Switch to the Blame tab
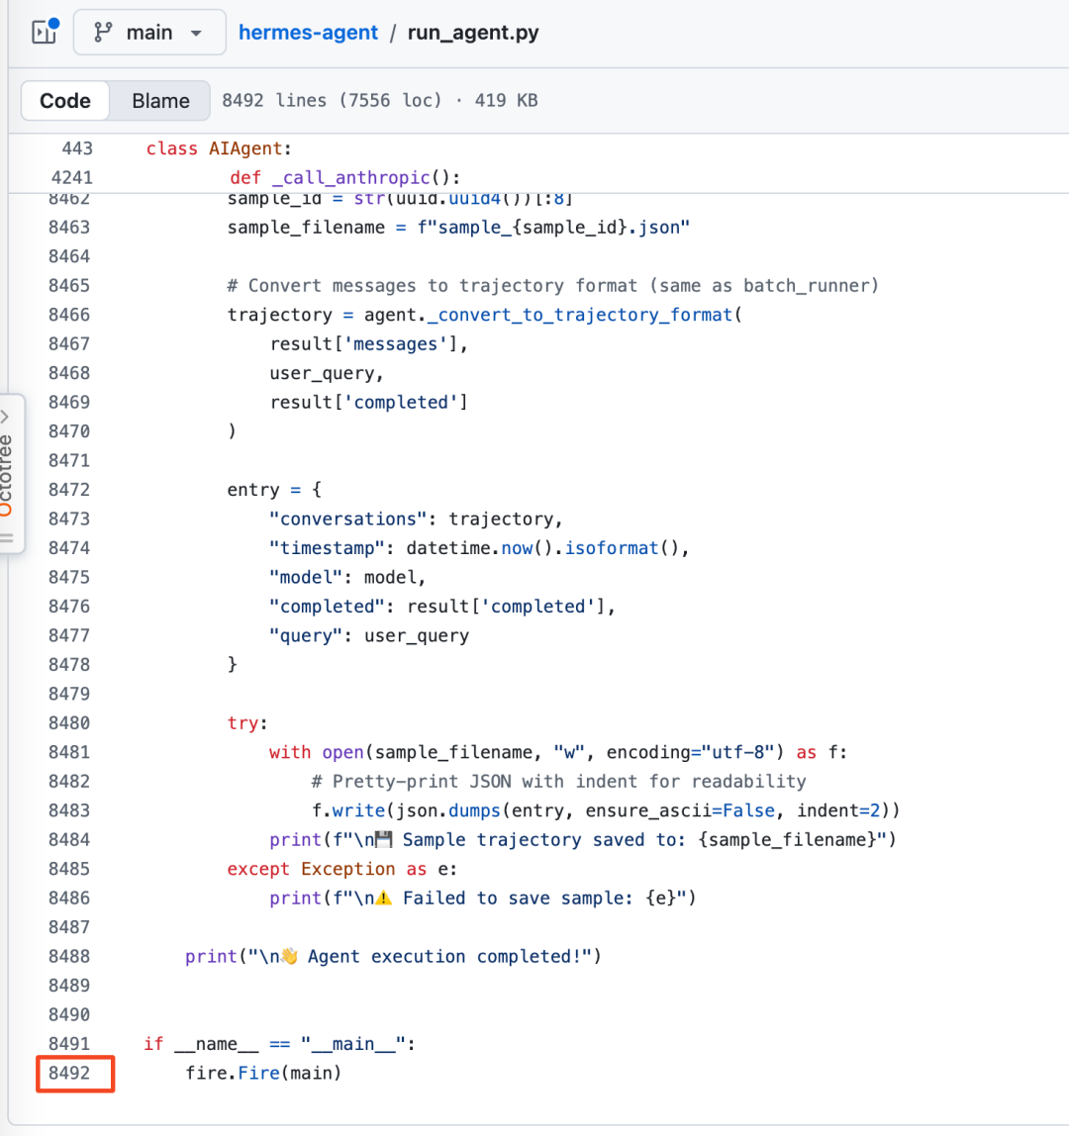1069x1136 pixels. (159, 100)
